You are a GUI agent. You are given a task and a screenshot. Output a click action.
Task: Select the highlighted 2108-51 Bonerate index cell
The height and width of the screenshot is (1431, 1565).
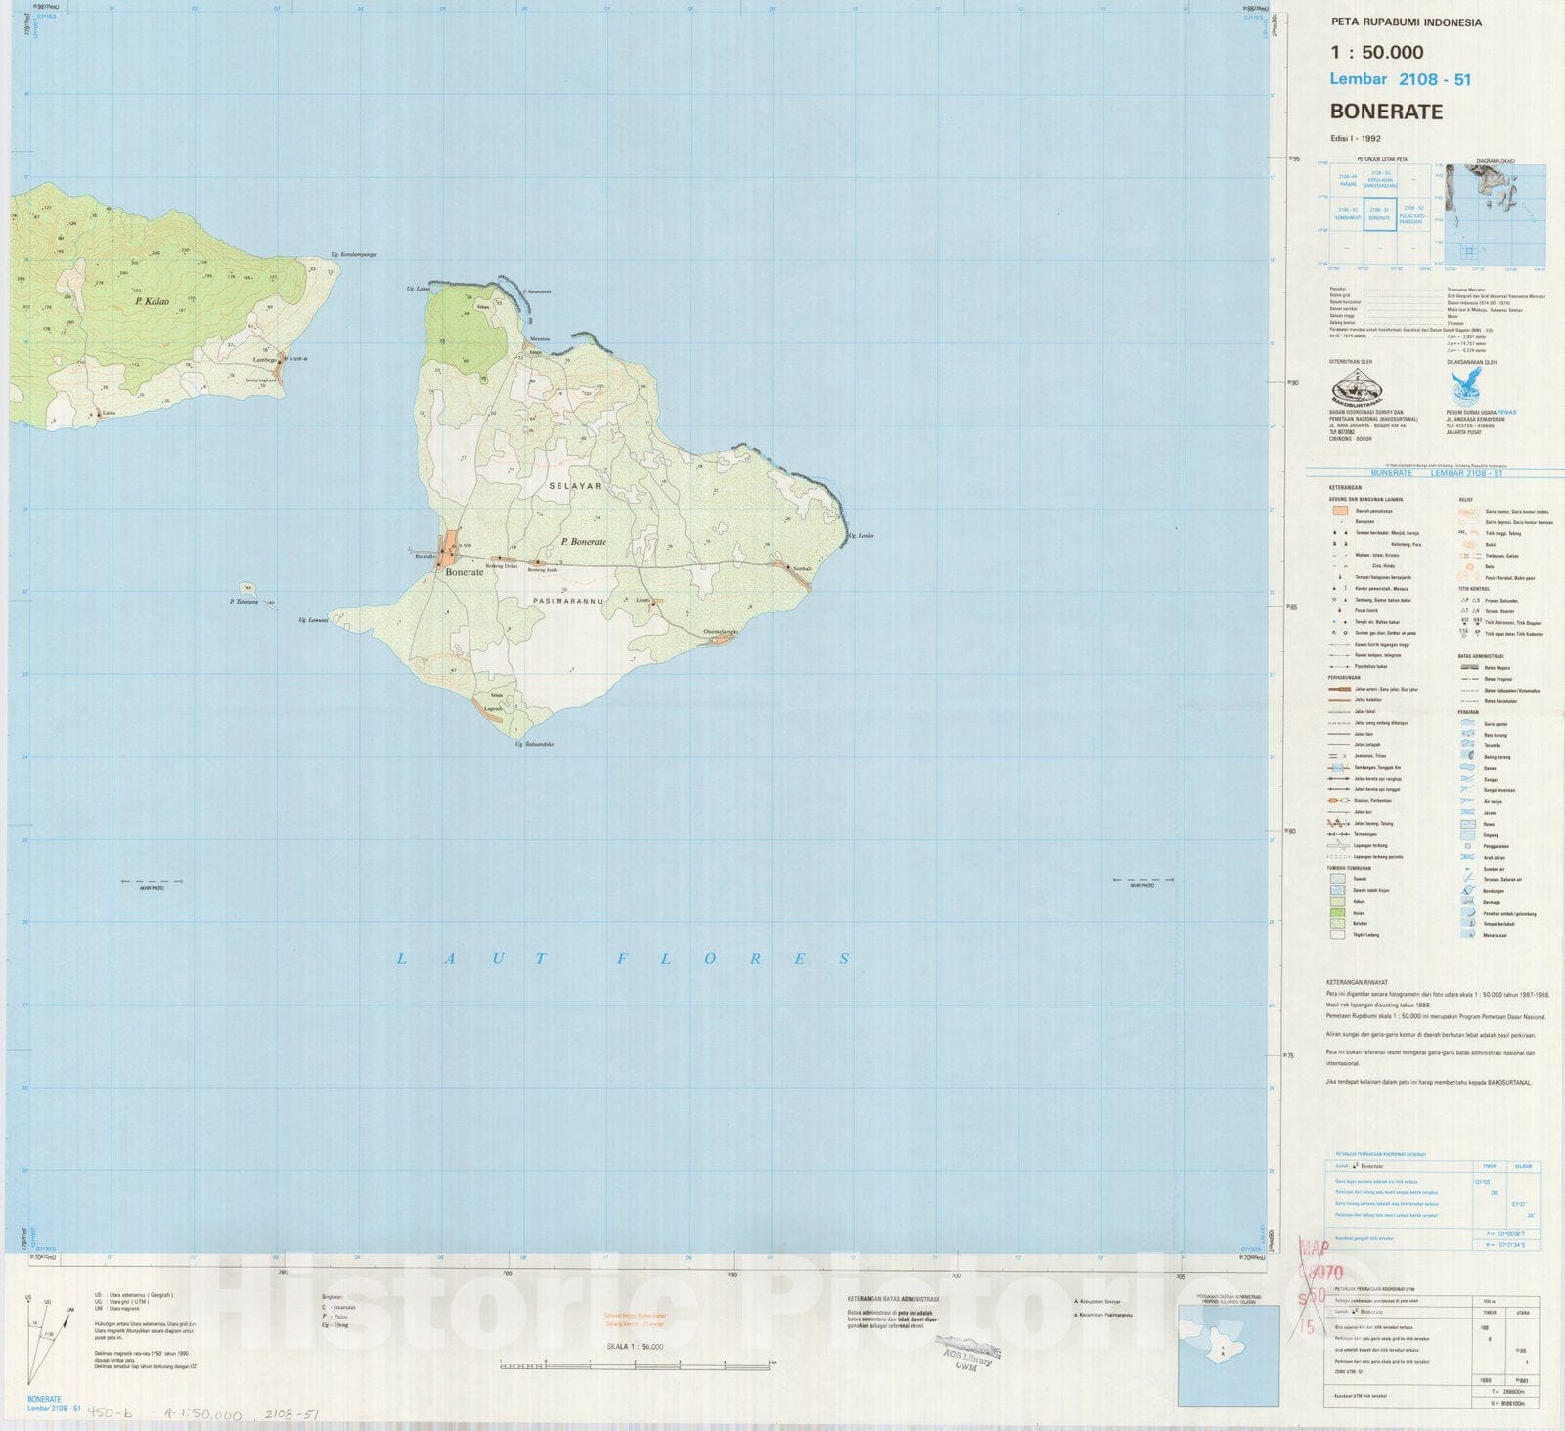(1379, 213)
